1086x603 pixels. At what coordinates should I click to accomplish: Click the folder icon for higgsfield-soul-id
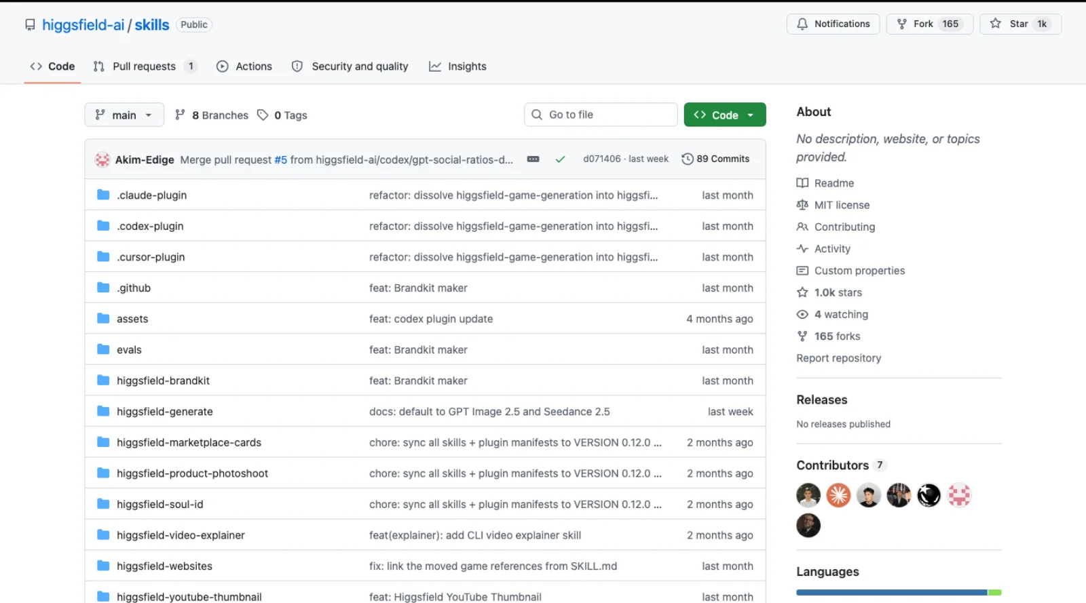coord(103,504)
